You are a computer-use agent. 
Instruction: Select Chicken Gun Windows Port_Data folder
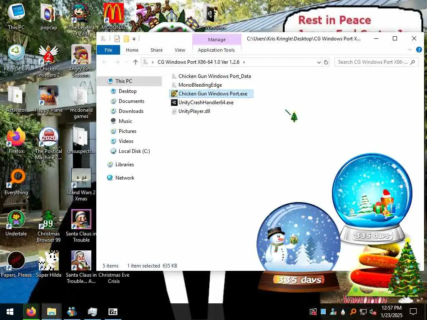pyautogui.click(x=211, y=76)
